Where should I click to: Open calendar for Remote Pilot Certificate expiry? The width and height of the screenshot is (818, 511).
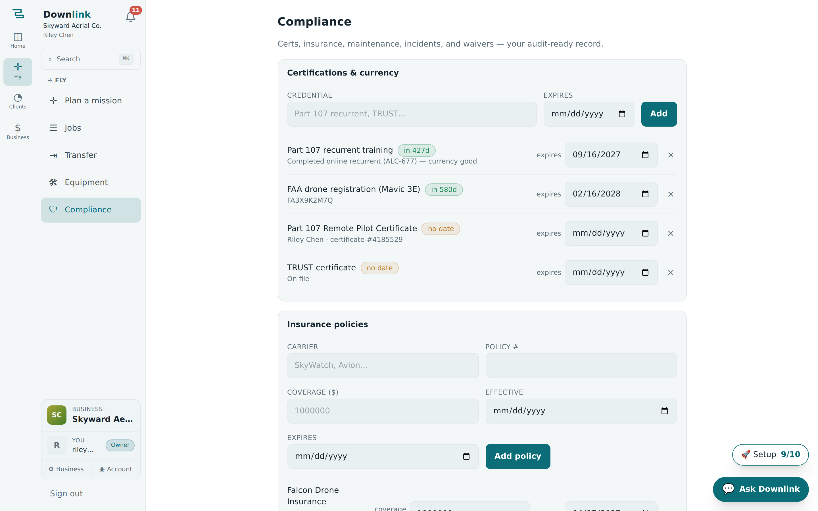pyautogui.click(x=645, y=234)
